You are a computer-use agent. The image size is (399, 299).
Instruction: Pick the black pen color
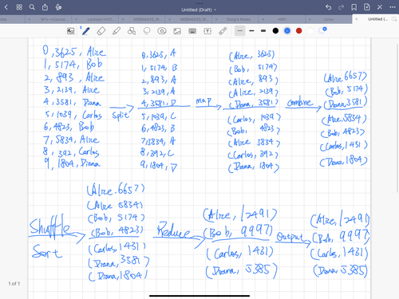[x=275, y=31]
